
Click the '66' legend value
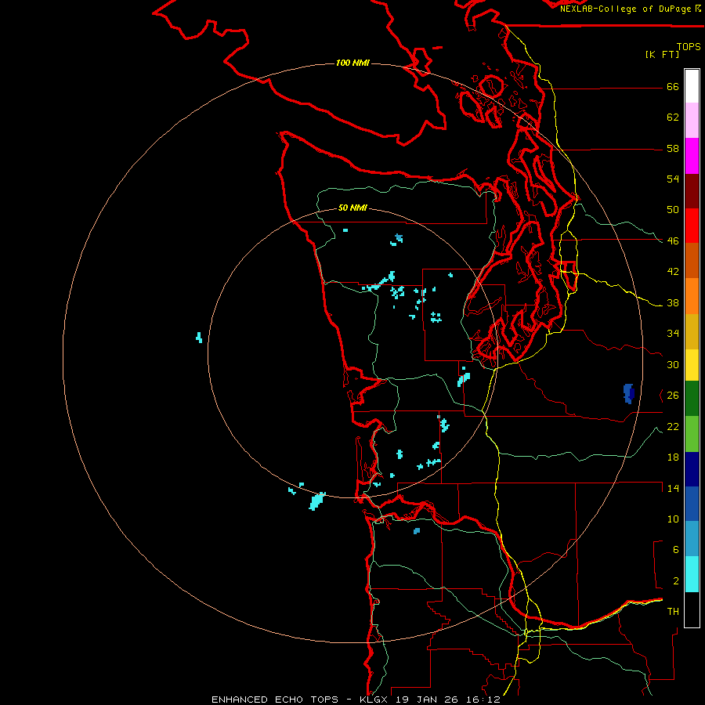(x=673, y=87)
